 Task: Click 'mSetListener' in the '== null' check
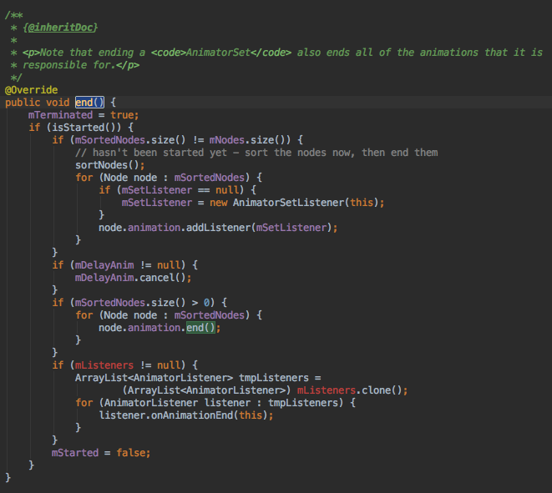coord(157,190)
